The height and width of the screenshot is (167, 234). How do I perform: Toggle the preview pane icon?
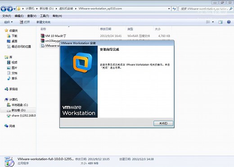click(x=220, y=22)
